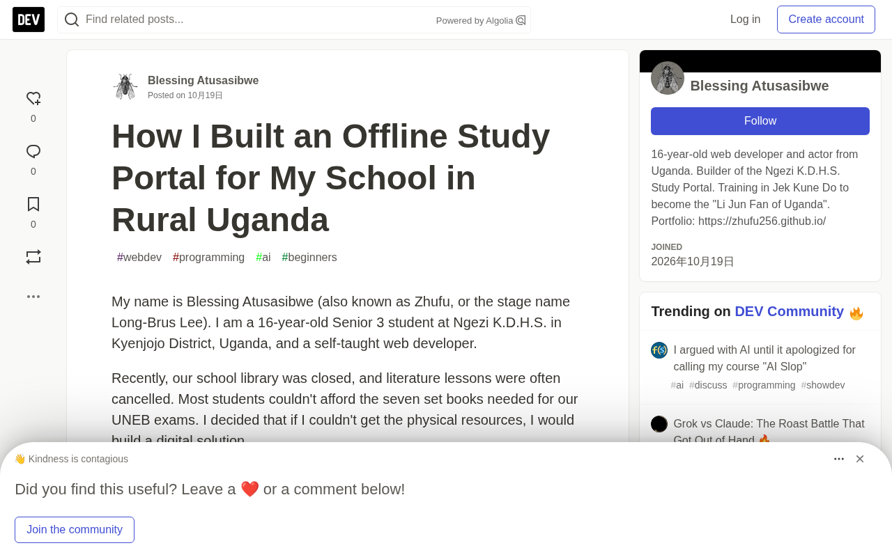Click article title heading
Viewport: 892px width, 557px height.
click(x=331, y=178)
